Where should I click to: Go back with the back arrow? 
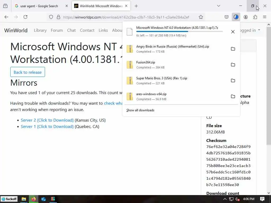click(6, 17)
